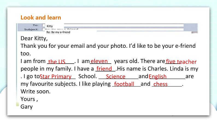This screenshot has height=122, width=217.
Task: Click the recipient field containing 'Kitty'
Action: 50,26
